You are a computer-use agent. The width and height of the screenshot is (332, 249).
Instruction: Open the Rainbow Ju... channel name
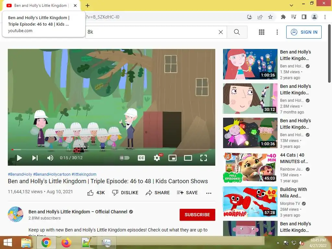click(x=292, y=169)
